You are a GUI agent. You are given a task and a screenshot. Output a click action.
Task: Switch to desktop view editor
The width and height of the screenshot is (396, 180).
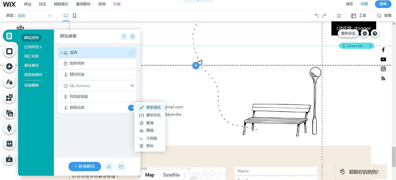[x=66, y=16]
